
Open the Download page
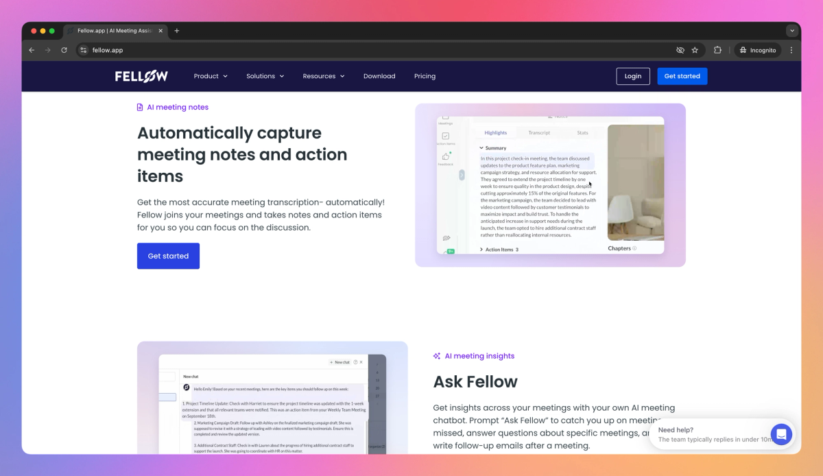pyautogui.click(x=379, y=76)
